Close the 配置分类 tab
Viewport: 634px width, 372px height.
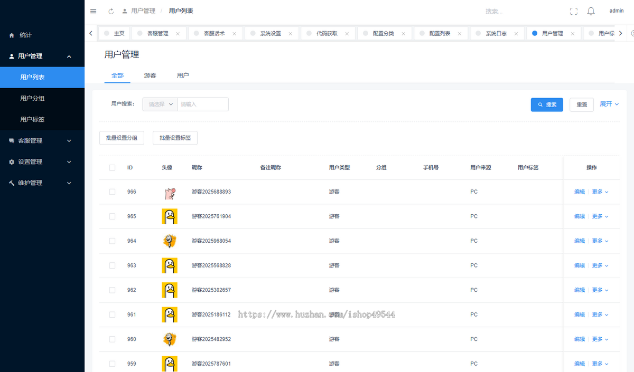click(404, 33)
